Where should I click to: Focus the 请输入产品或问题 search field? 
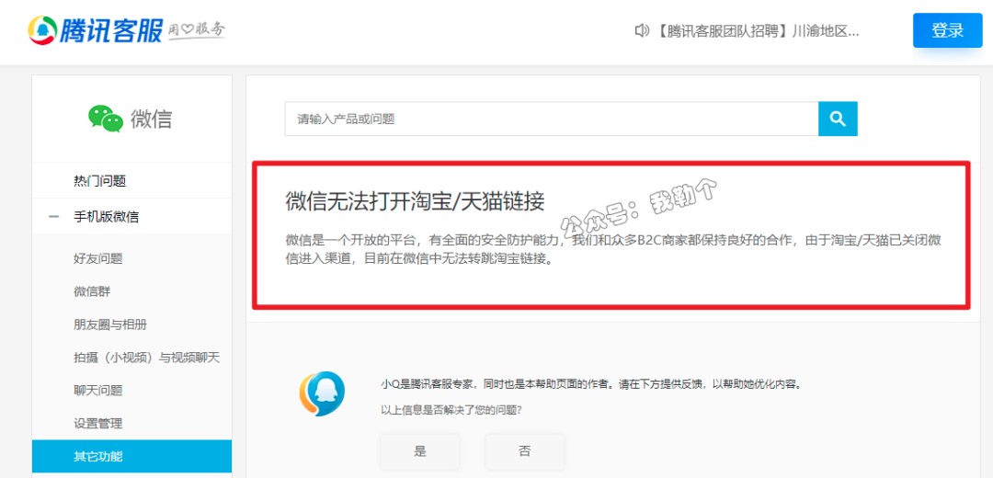(x=552, y=119)
